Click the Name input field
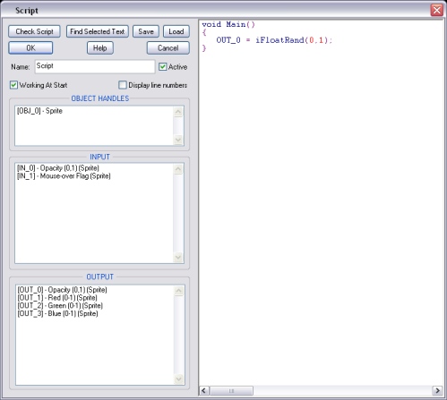This screenshot has width=447, height=400. coord(95,66)
